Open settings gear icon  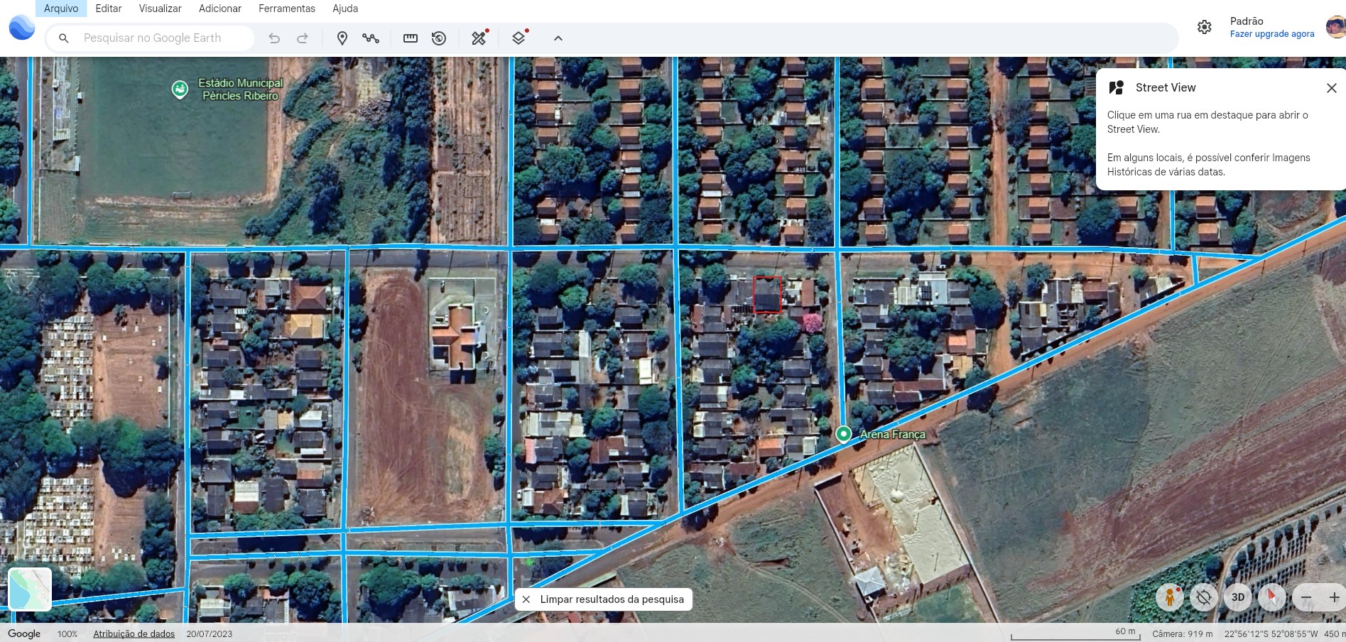point(1204,27)
